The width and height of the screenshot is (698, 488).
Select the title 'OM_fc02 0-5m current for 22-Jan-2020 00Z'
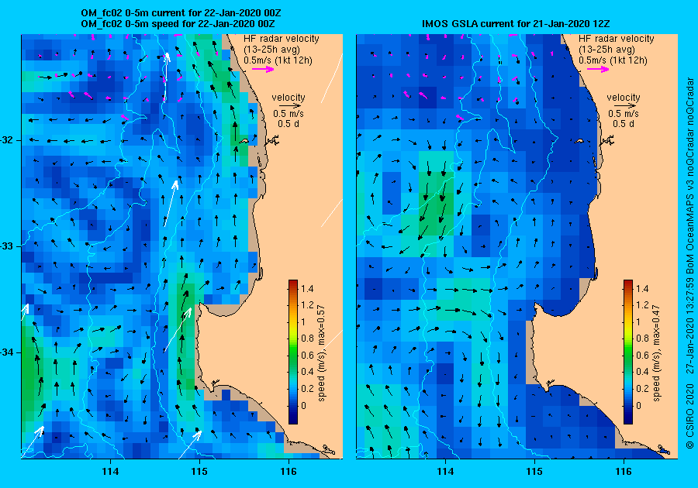coord(181,13)
